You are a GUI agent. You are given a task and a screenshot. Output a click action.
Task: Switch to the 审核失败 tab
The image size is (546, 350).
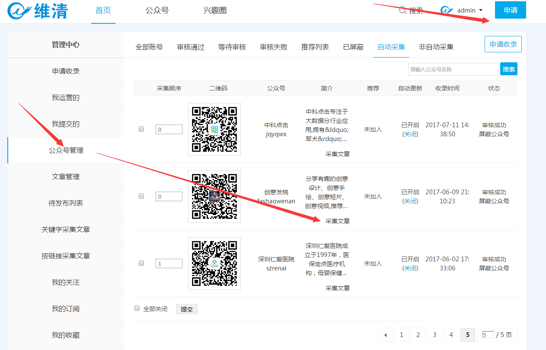pyautogui.click(x=274, y=47)
